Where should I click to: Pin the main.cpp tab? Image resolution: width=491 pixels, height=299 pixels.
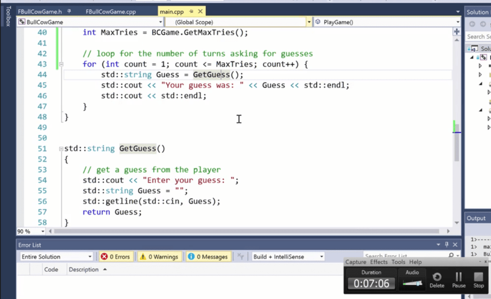pyautogui.click(x=191, y=11)
